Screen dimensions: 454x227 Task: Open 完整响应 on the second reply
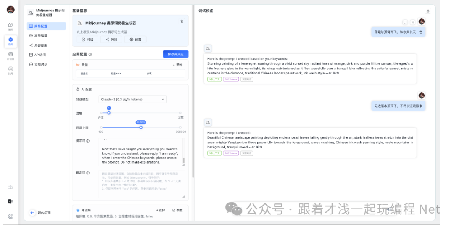247,153
